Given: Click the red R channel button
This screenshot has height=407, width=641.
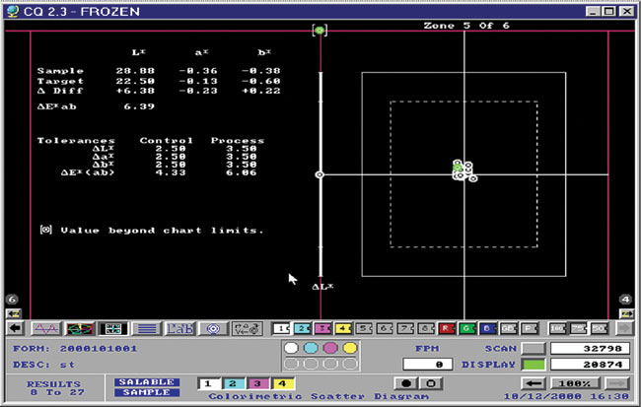Looking at the screenshot, I should 446,328.
